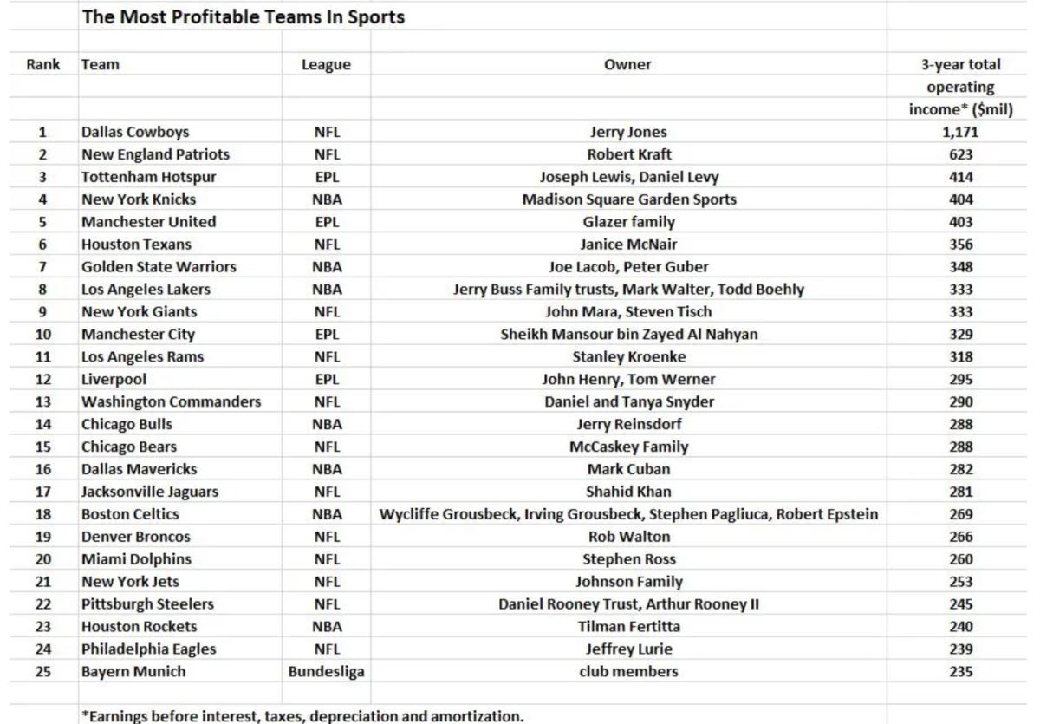Select the Madison Square Garden Sports owner cell
Screen dimensions: 1040x724
click(628, 199)
